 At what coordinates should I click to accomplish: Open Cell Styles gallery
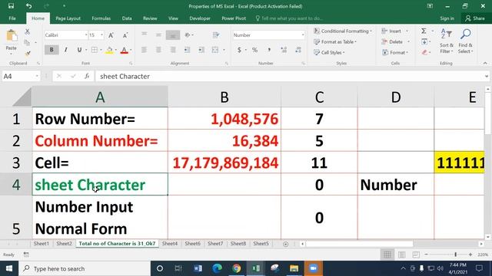pyautogui.click(x=329, y=52)
